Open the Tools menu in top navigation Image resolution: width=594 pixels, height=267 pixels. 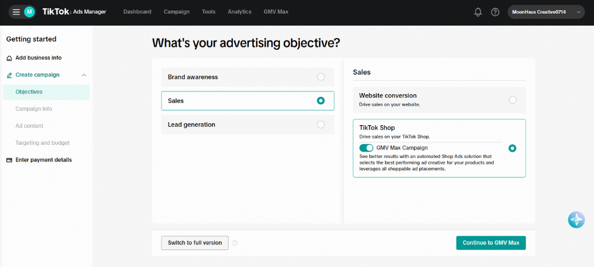[x=208, y=12]
